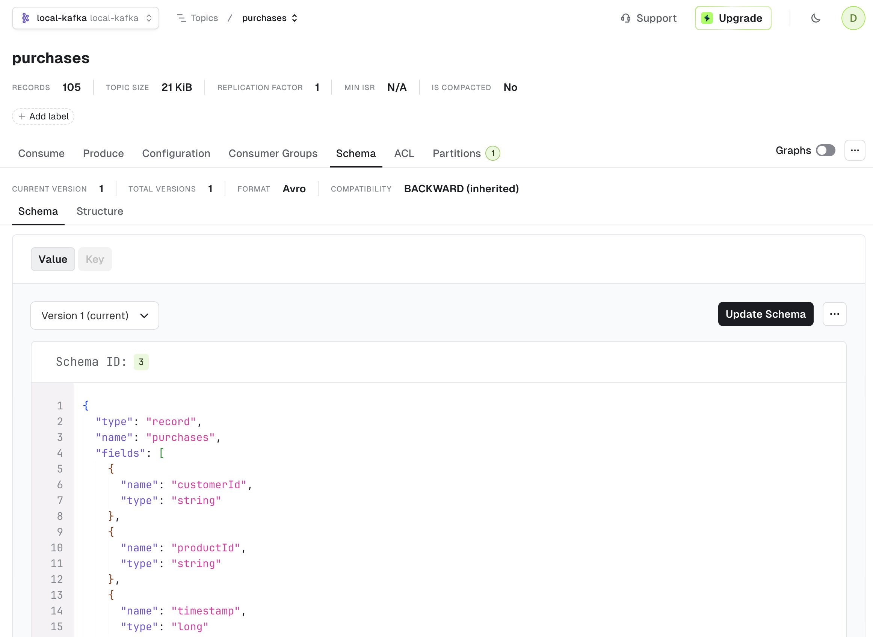Open the user avatar D menu
The image size is (873, 637).
tap(853, 18)
